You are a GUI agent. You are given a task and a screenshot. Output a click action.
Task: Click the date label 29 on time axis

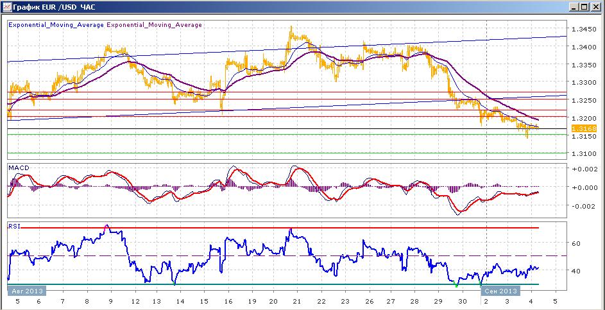click(x=438, y=301)
